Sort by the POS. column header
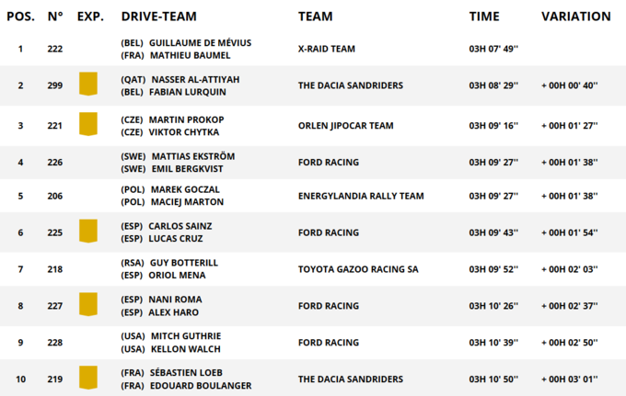 coord(20,17)
